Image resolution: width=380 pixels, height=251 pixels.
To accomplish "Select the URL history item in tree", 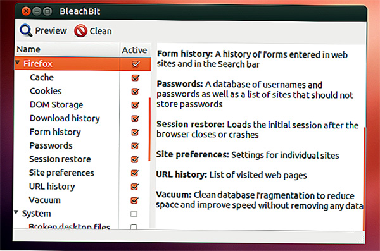I will 52,186.
